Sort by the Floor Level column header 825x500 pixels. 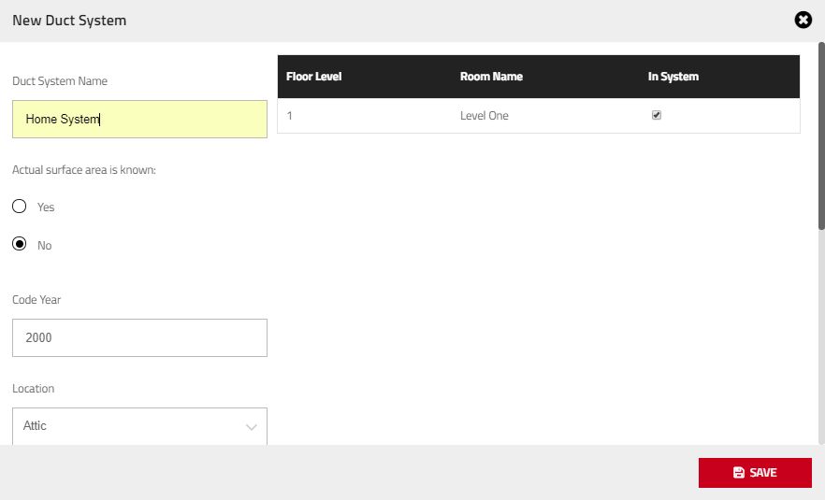(x=314, y=77)
